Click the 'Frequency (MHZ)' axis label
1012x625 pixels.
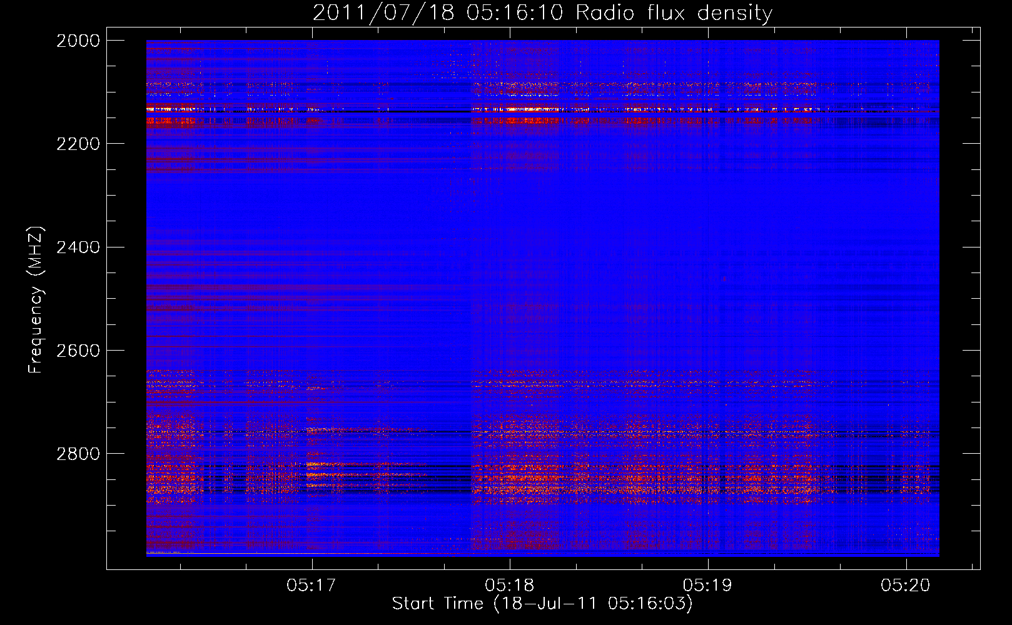tap(36, 300)
